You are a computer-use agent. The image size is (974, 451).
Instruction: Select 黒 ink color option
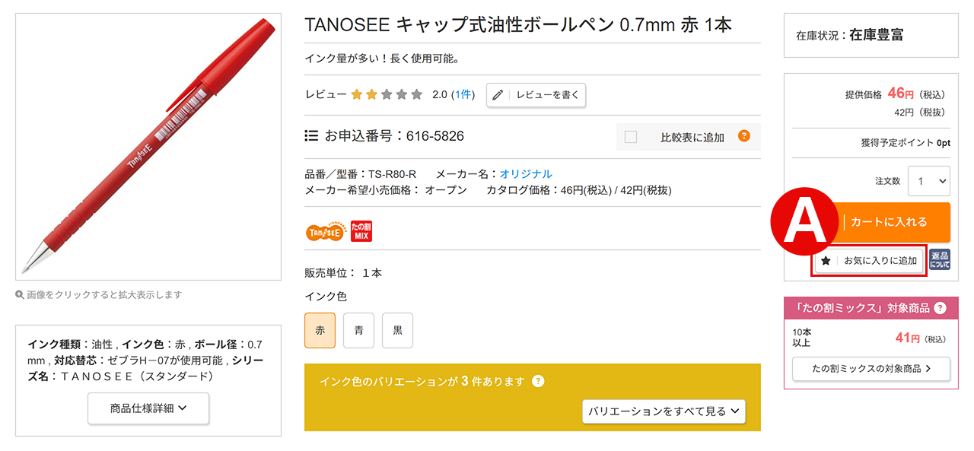point(397,330)
